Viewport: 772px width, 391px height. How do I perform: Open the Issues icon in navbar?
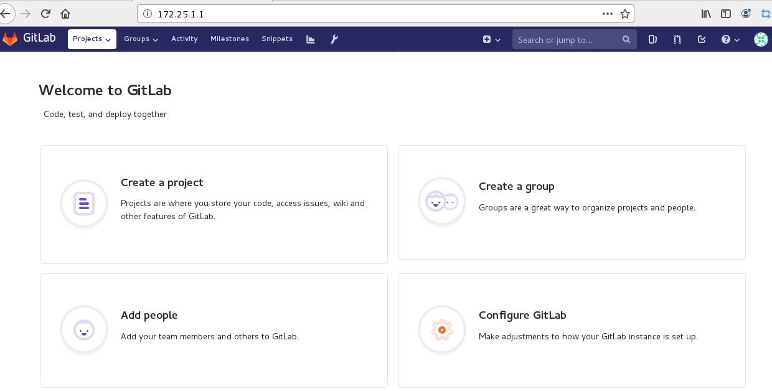coord(652,39)
